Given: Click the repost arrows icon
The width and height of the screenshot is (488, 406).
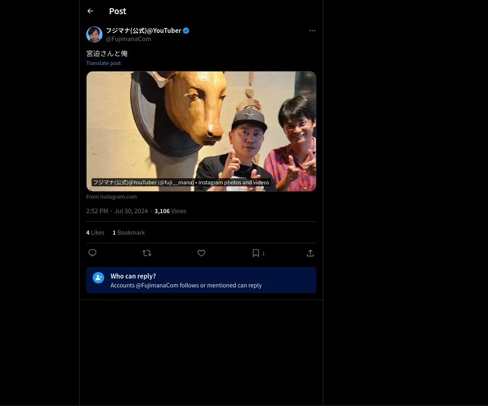Looking at the screenshot, I should click(x=147, y=253).
